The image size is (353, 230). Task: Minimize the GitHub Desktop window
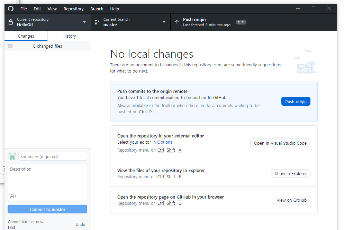pos(298,9)
